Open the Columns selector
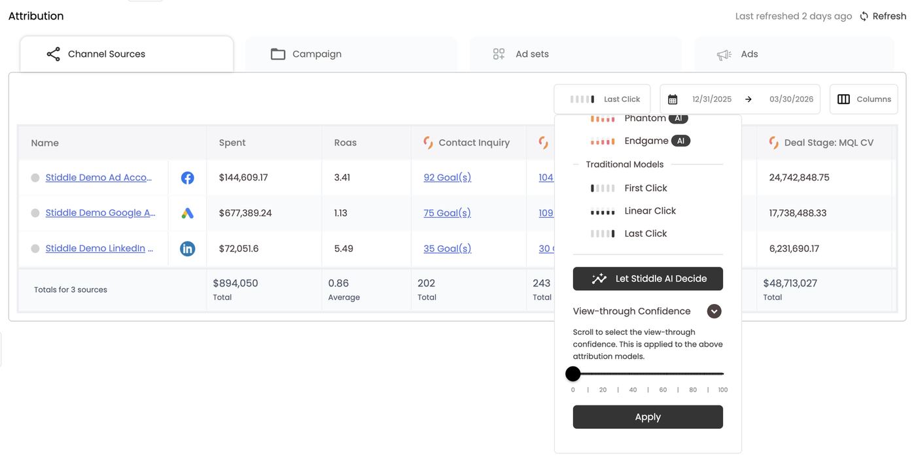 coord(864,99)
